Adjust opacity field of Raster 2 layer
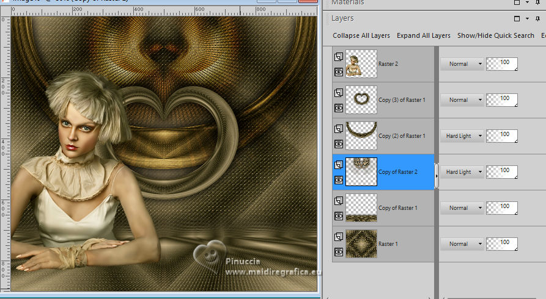This screenshot has width=546, height=299. coord(502,64)
